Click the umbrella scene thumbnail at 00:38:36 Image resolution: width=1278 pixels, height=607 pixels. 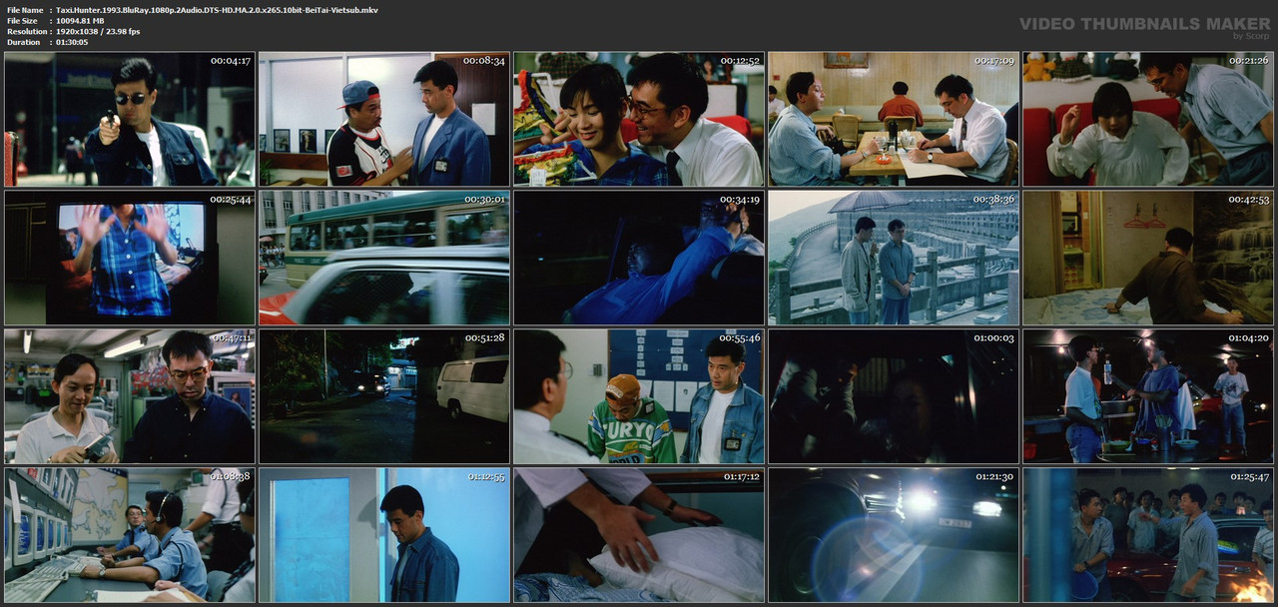(x=894, y=258)
